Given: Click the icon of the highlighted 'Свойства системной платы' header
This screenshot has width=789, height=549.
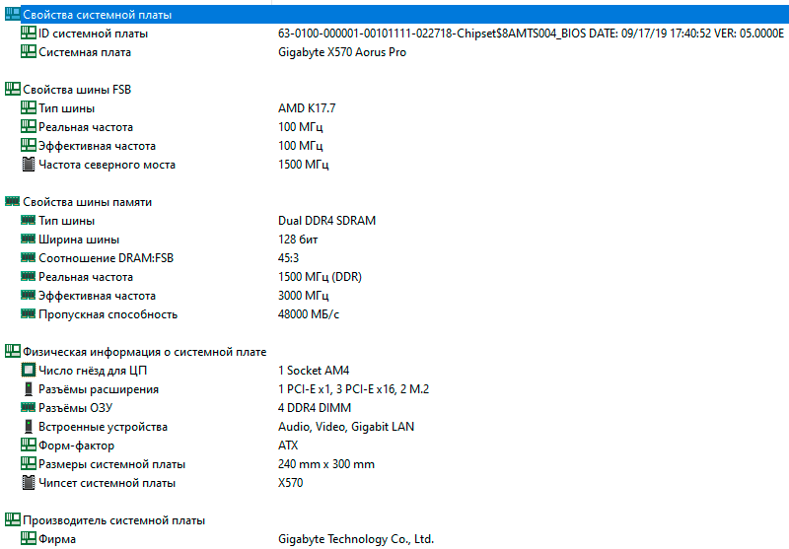Looking at the screenshot, I should click(x=13, y=14).
